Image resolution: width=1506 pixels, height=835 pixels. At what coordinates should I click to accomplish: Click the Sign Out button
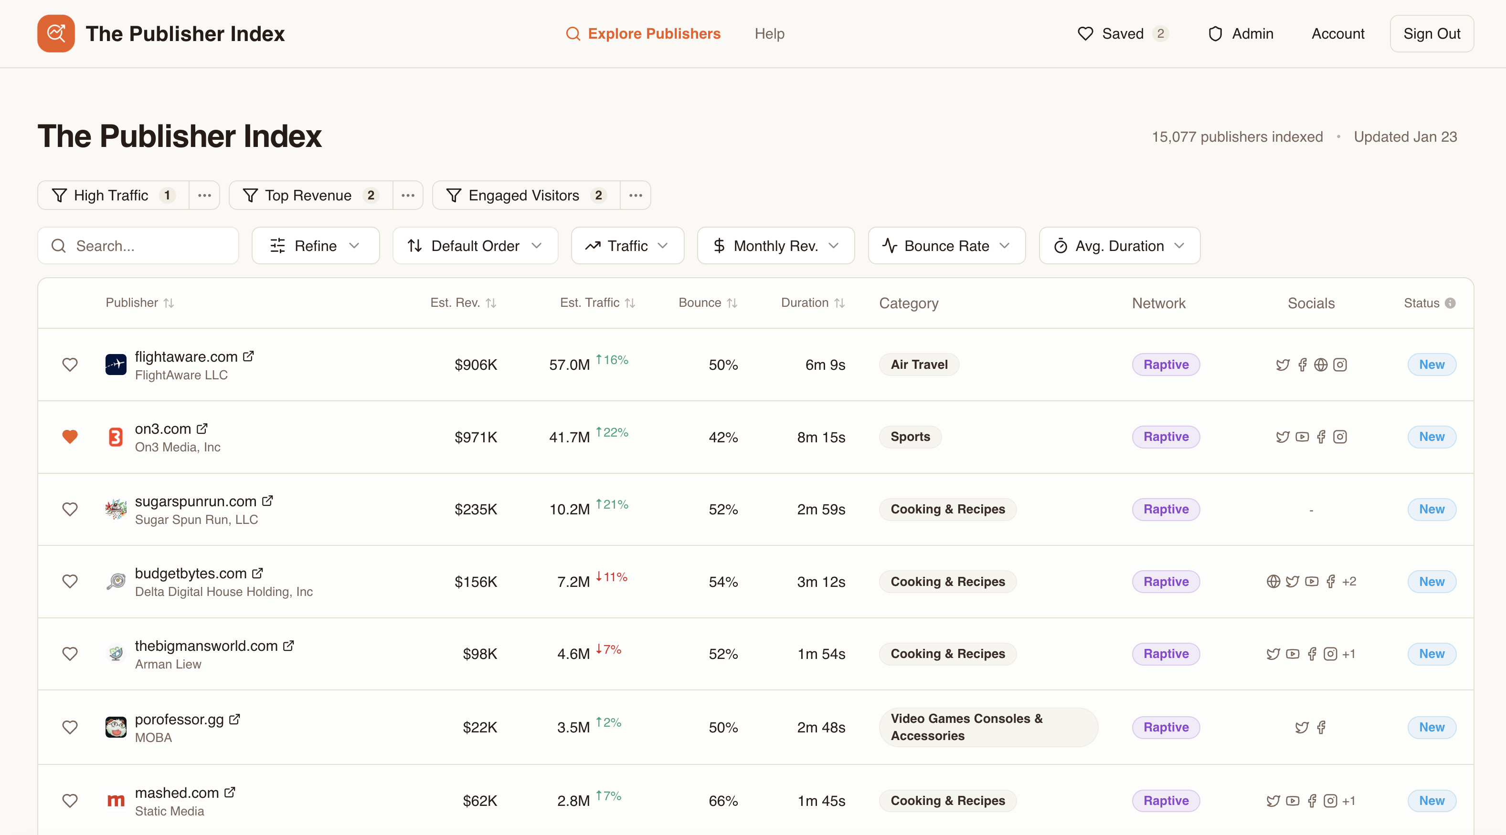click(1432, 33)
